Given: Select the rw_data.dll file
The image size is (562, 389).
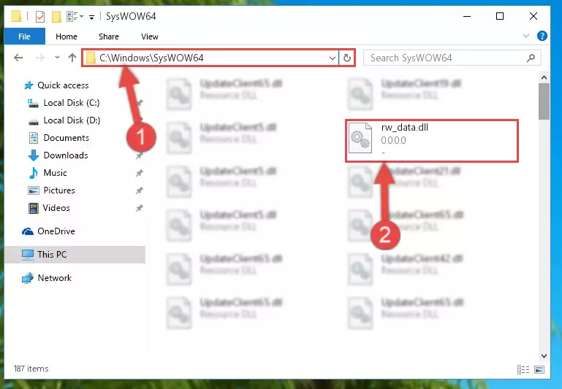Looking at the screenshot, I should pos(432,141).
